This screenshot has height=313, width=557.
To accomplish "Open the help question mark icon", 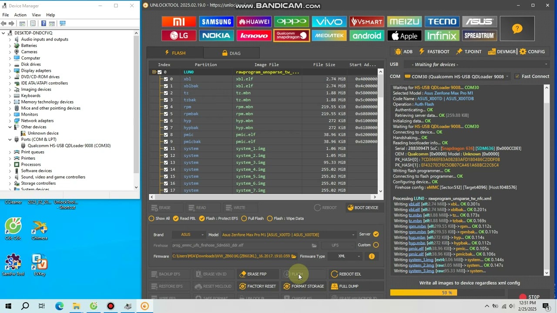I will (517, 29).
